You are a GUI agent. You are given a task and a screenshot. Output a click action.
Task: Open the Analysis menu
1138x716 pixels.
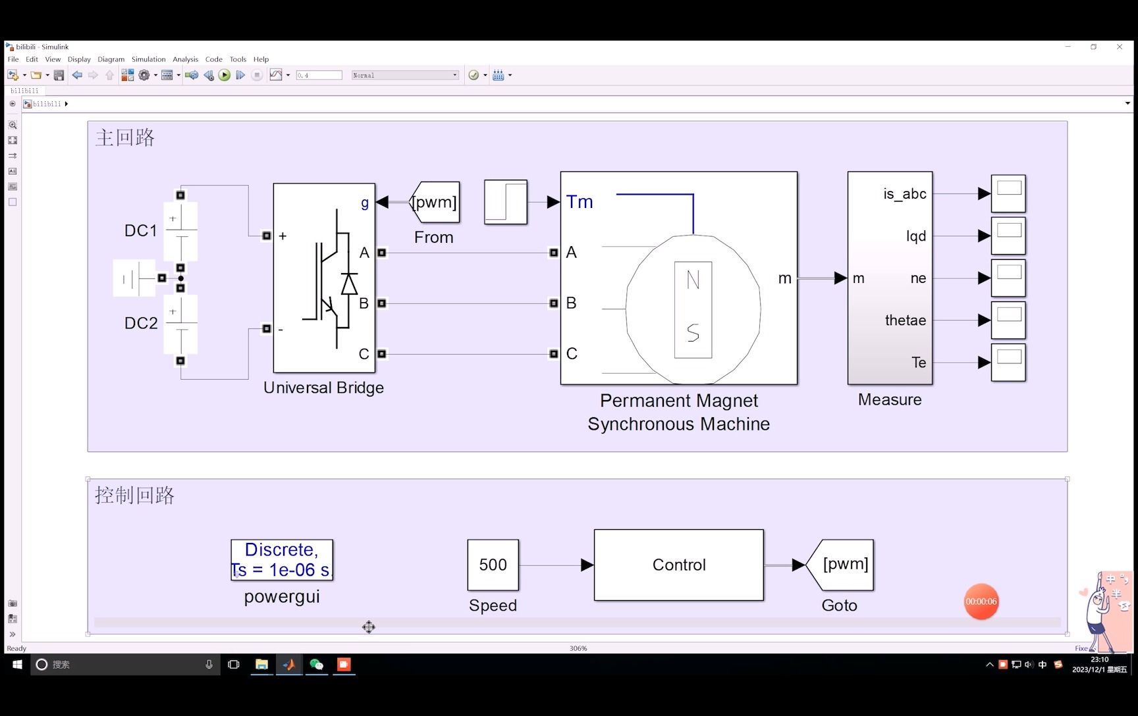click(185, 59)
